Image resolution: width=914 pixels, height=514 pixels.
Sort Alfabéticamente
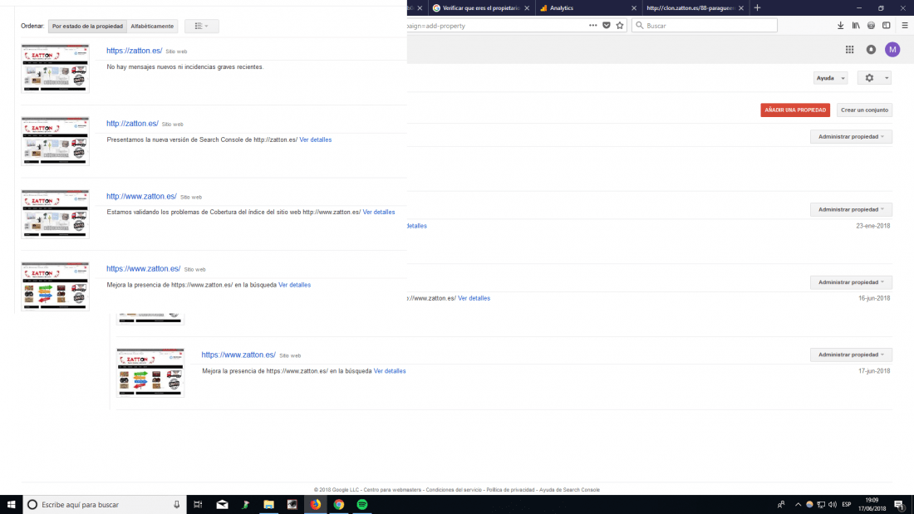pyautogui.click(x=152, y=27)
